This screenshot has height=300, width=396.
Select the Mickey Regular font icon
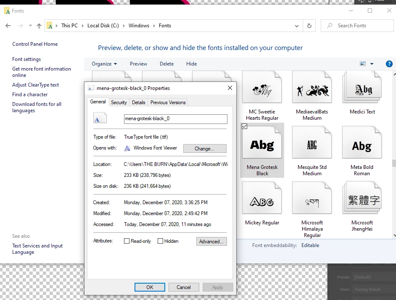(262, 198)
